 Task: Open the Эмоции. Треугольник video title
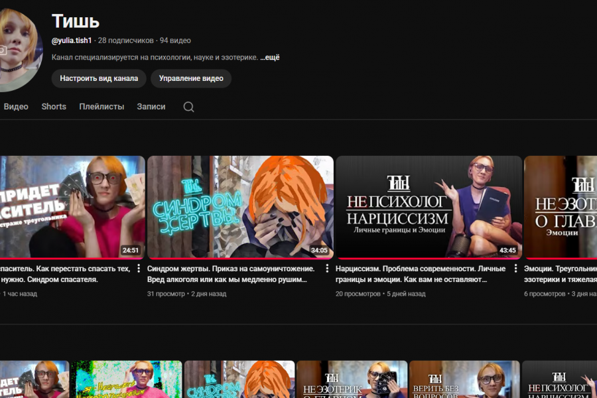(561, 274)
